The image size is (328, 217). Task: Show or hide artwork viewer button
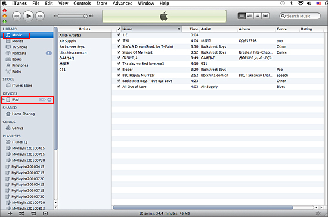coord(45,213)
